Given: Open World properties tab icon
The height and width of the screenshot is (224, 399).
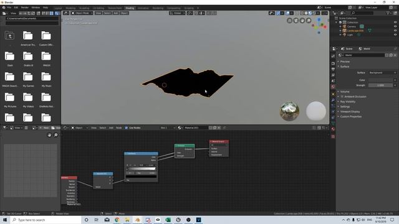Looking at the screenshot, I should [x=333, y=87].
